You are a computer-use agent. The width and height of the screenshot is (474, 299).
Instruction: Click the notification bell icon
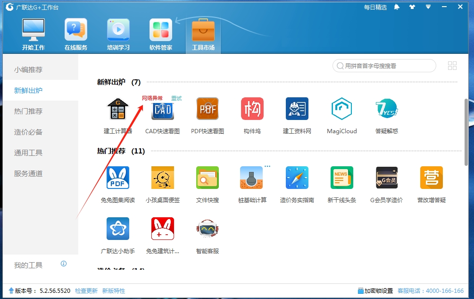click(x=397, y=7)
